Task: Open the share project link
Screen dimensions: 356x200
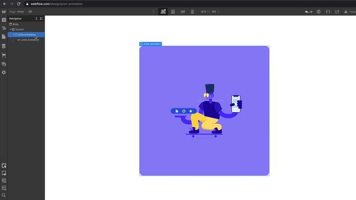Action: (337, 12)
